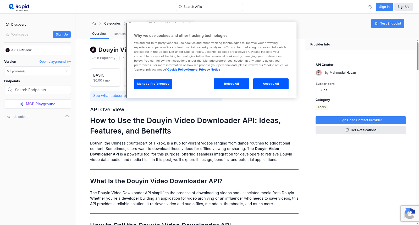
Task: Click the Douyin API logo icon
Action: pyautogui.click(x=93, y=50)
